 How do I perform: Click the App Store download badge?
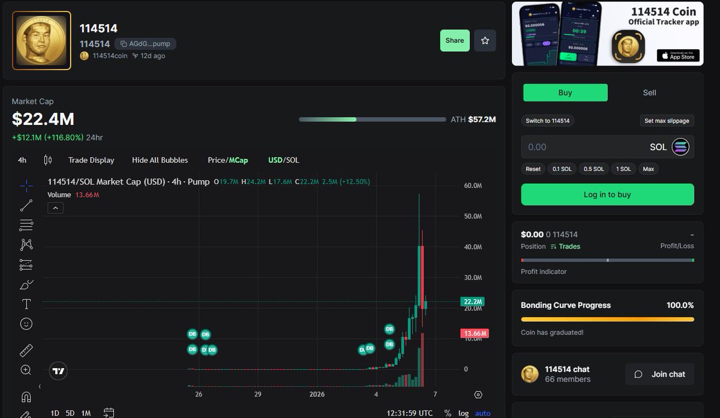click(679, 55)
